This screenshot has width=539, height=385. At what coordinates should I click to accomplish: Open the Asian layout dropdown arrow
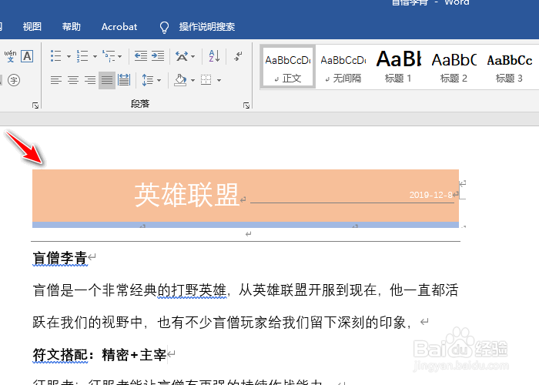pos(192,56)
